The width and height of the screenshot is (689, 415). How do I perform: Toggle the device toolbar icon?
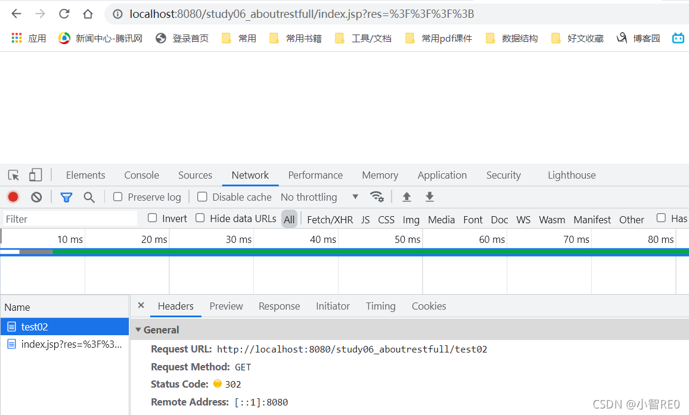click(36, 175)
